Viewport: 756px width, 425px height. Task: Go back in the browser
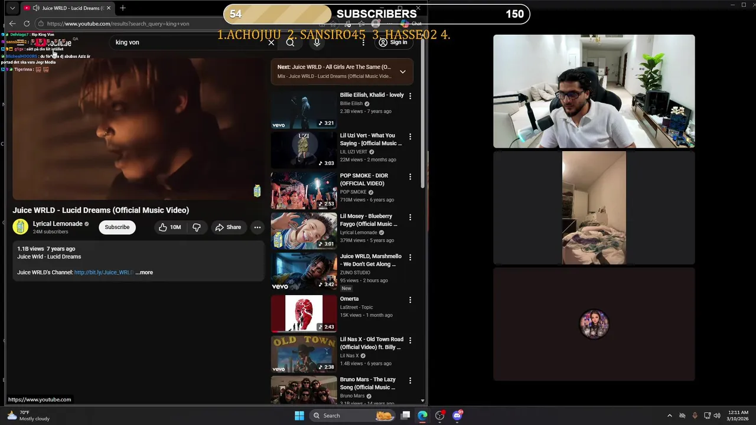click(12, 24)
